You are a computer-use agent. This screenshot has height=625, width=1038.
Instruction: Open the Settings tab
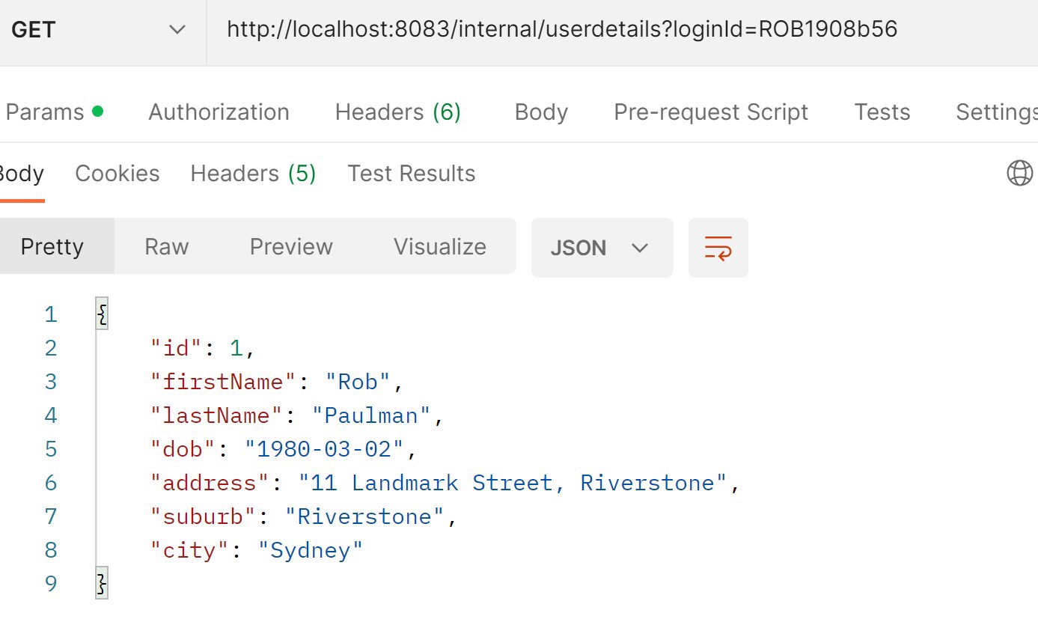tap(996, 112)
